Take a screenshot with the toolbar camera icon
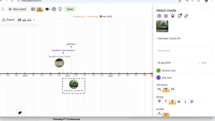This screenshot has height=121, width=215. 54,9
